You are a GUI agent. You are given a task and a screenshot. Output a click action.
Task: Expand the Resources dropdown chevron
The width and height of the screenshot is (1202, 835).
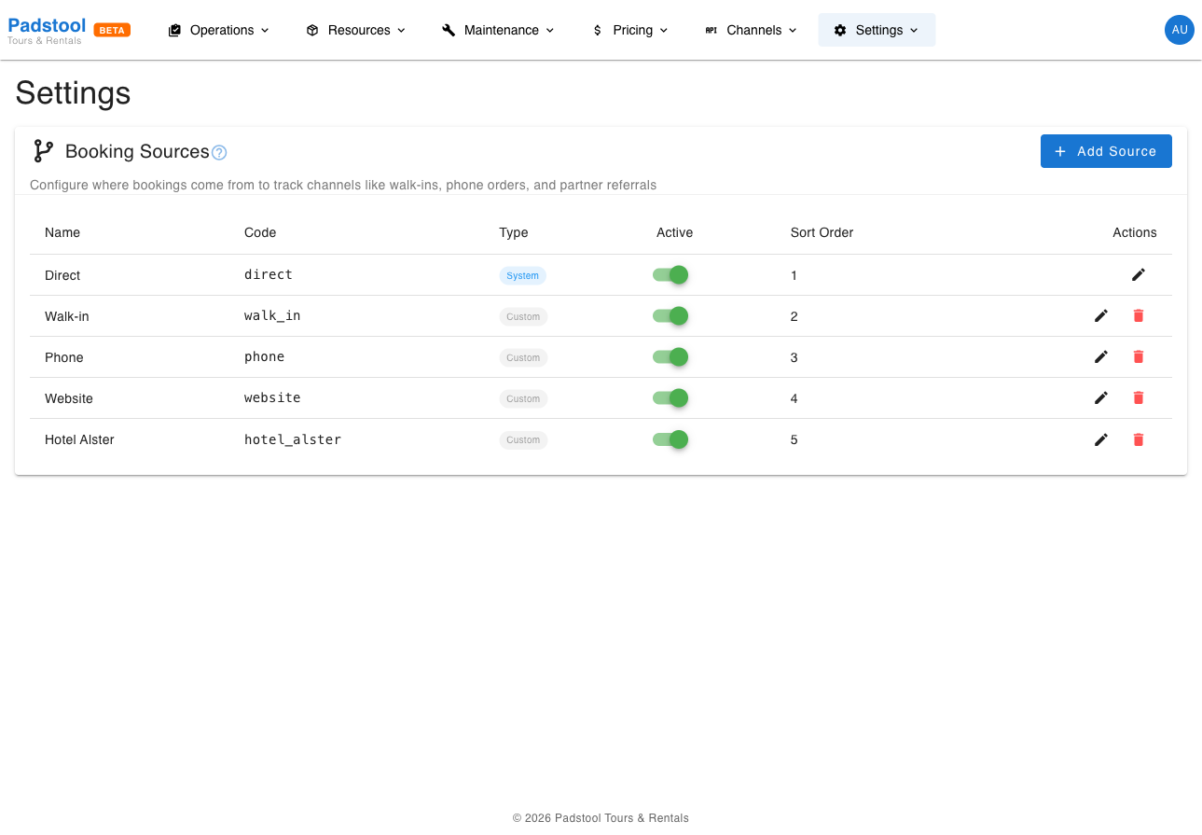pyautogui.click(x=401, y=30)
